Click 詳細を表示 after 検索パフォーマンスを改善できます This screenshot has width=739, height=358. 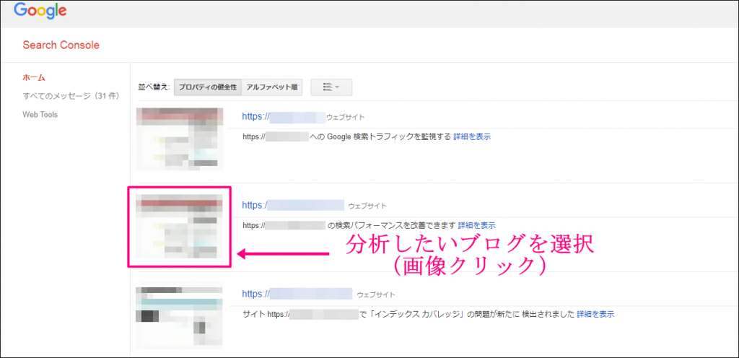pyautogui.click(x=476, y=225)
